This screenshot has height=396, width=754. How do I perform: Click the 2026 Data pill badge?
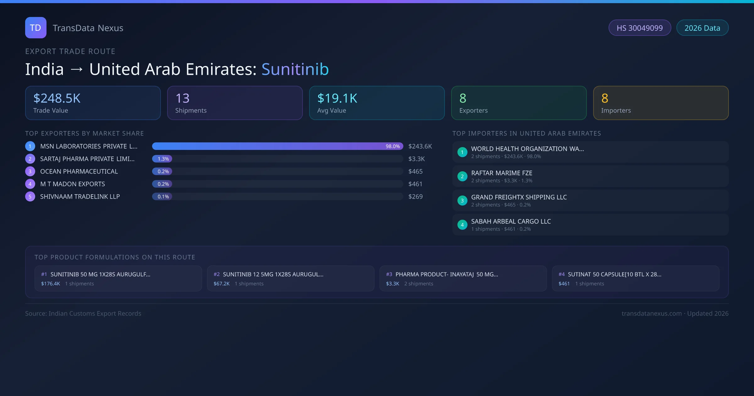coord(702,28)
